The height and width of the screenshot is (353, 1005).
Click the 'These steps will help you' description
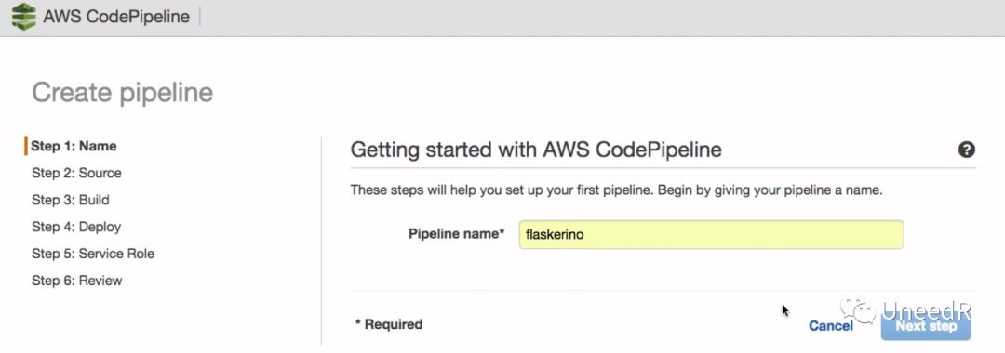617,190
